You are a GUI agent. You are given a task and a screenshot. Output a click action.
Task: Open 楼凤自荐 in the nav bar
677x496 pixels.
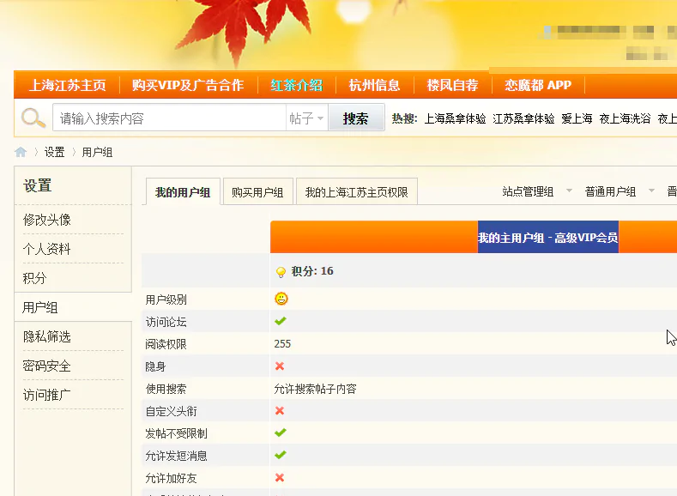click(452, 85)
